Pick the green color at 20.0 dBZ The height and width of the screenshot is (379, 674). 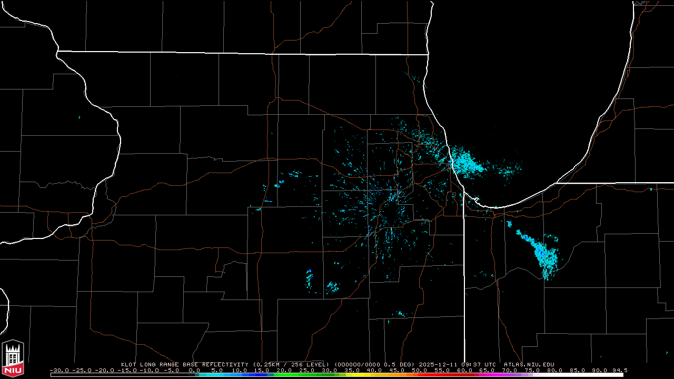(x=285, y=375)
